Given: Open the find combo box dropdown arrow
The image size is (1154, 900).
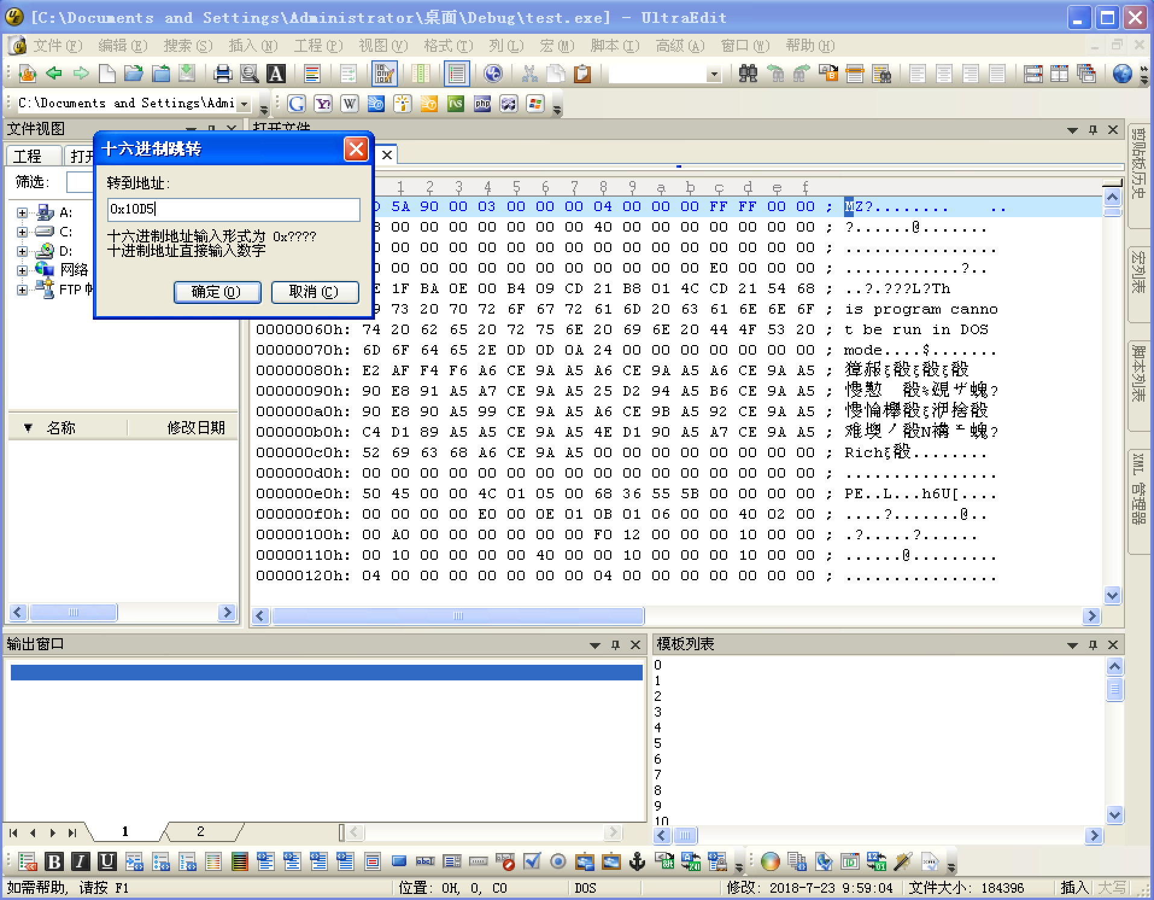Looking at the screenshot, I should (x=714, y=74).
